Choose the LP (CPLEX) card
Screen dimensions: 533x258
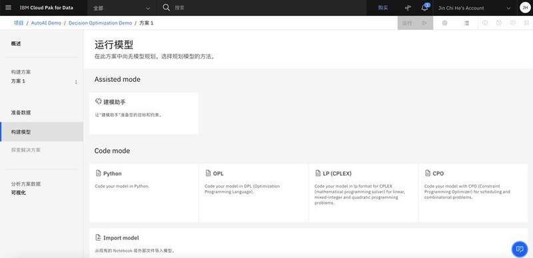[x=364, y=193]
